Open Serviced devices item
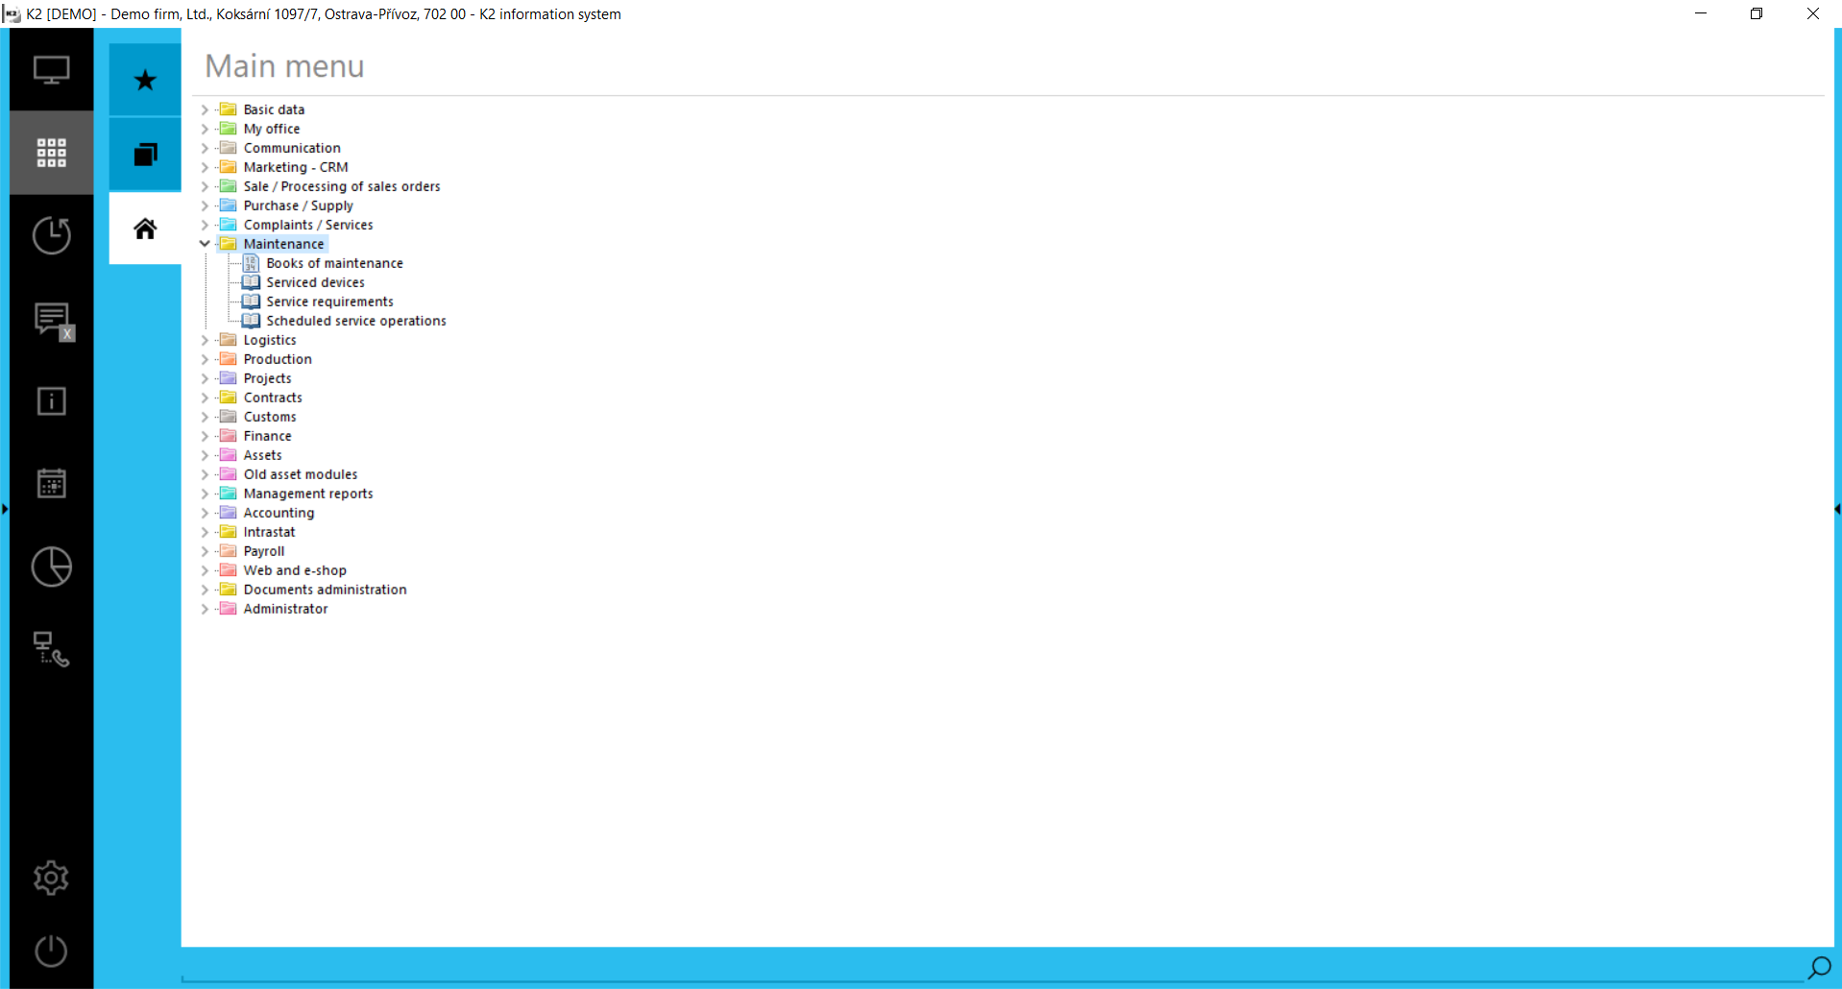Screen dimensions: 1842x989 [315, 282]
